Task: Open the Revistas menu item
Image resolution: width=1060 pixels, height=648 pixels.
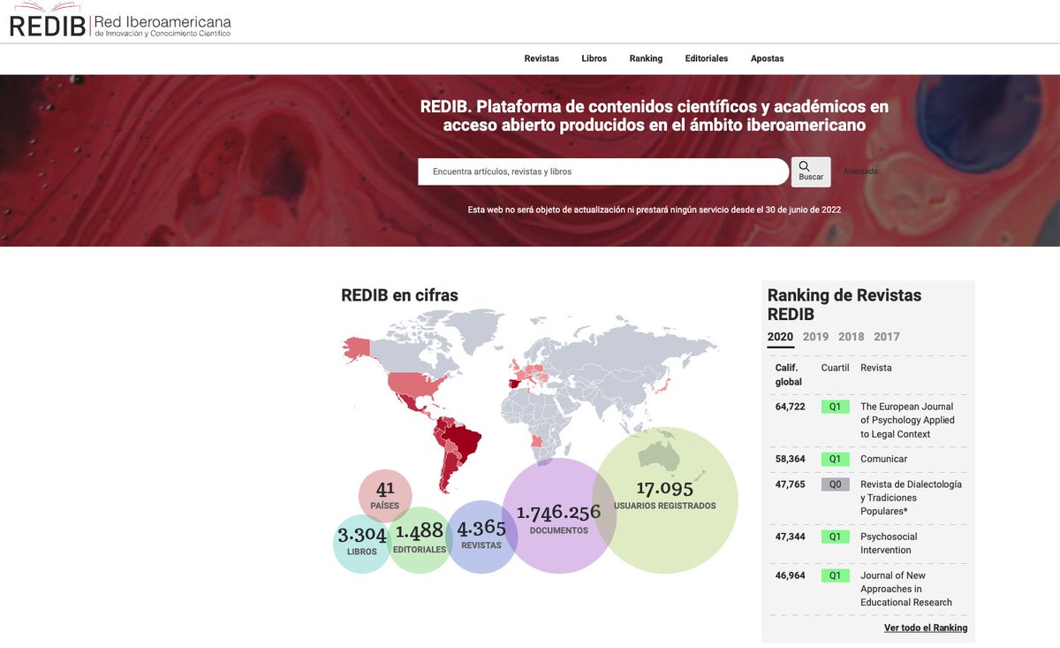Action: point(541,58)
